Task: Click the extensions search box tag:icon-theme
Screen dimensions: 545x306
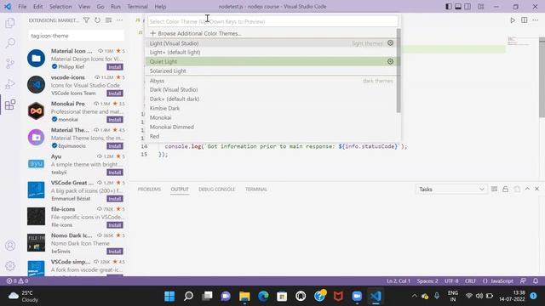Action: pyautogui.click(x=77, y=36)
